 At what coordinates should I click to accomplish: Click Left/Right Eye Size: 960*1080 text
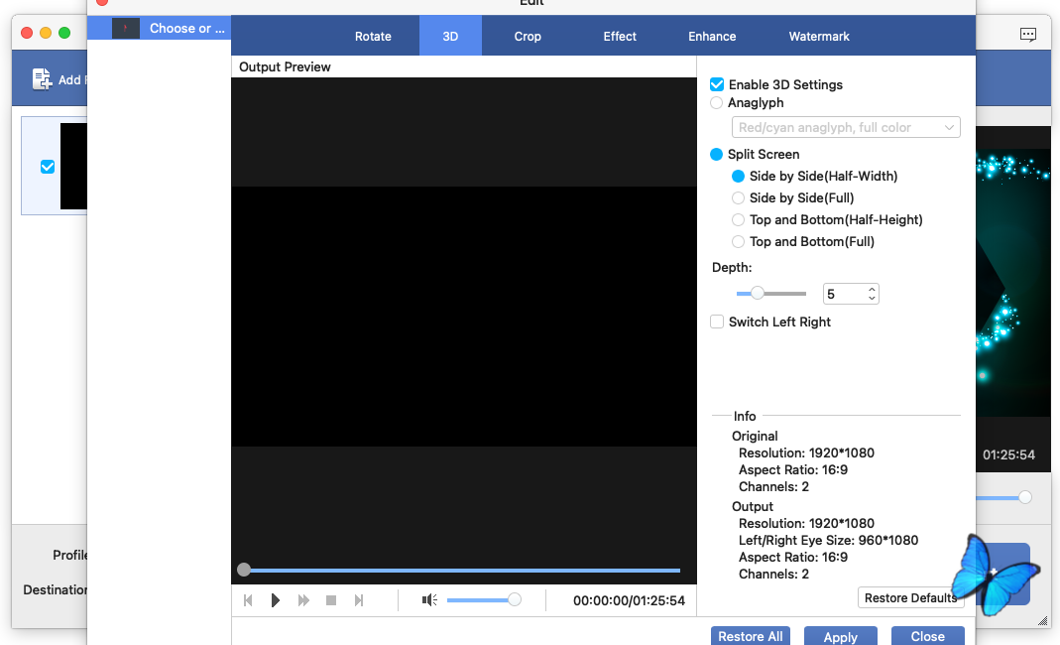pos(828,540)
